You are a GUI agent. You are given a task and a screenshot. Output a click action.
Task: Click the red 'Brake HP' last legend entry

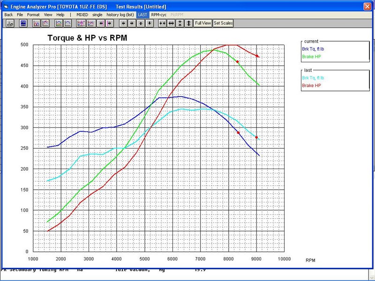[x=311, y=86]
